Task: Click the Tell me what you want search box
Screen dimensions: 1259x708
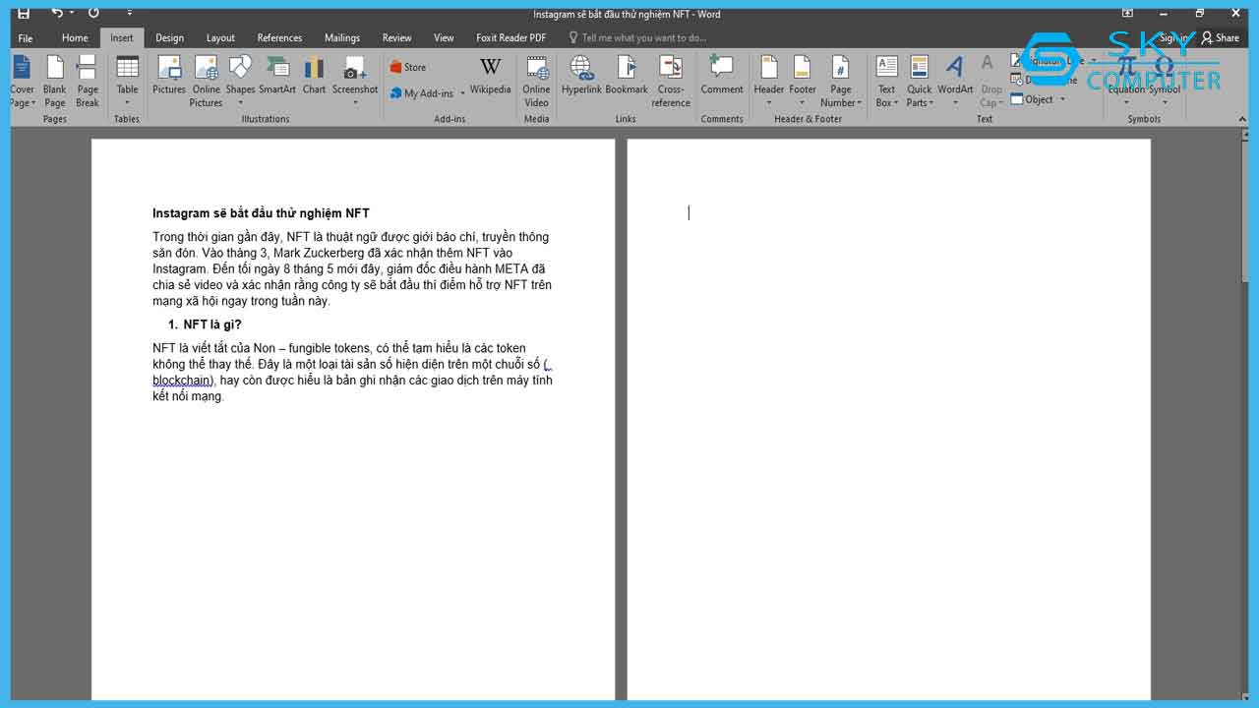Action: [x=639, y=37]
